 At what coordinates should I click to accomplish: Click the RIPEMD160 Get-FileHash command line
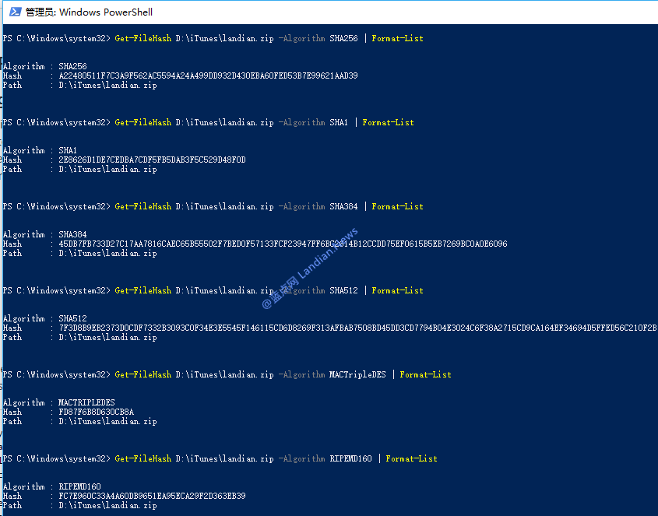143,458
